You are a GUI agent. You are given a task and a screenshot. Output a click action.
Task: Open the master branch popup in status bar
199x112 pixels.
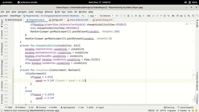[182, 111]
